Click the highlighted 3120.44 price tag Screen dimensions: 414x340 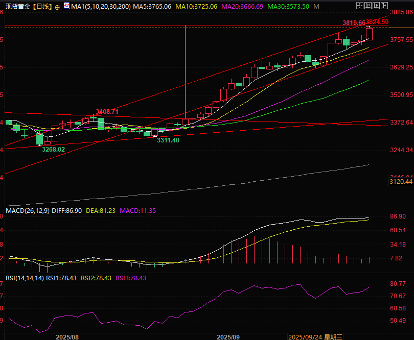401,181
